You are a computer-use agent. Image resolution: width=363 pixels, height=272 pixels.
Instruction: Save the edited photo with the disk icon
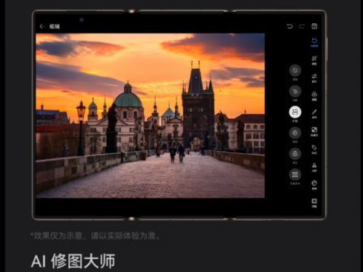(x=314, y=26)
